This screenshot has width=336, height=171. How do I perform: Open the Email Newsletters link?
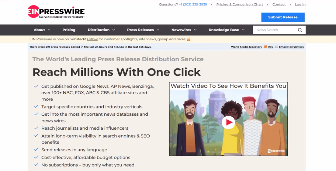[291, 47]
